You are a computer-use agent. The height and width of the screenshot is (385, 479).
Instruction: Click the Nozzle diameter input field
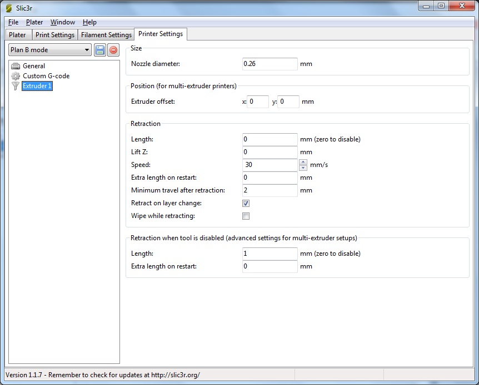pos(270,64)
